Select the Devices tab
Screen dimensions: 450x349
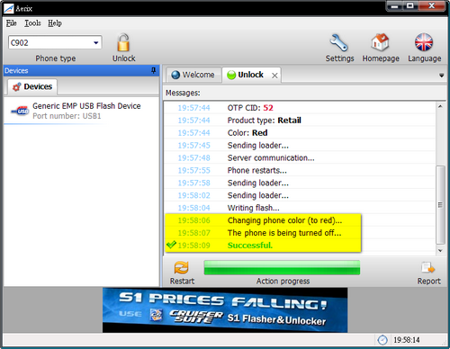coord(32,86)
